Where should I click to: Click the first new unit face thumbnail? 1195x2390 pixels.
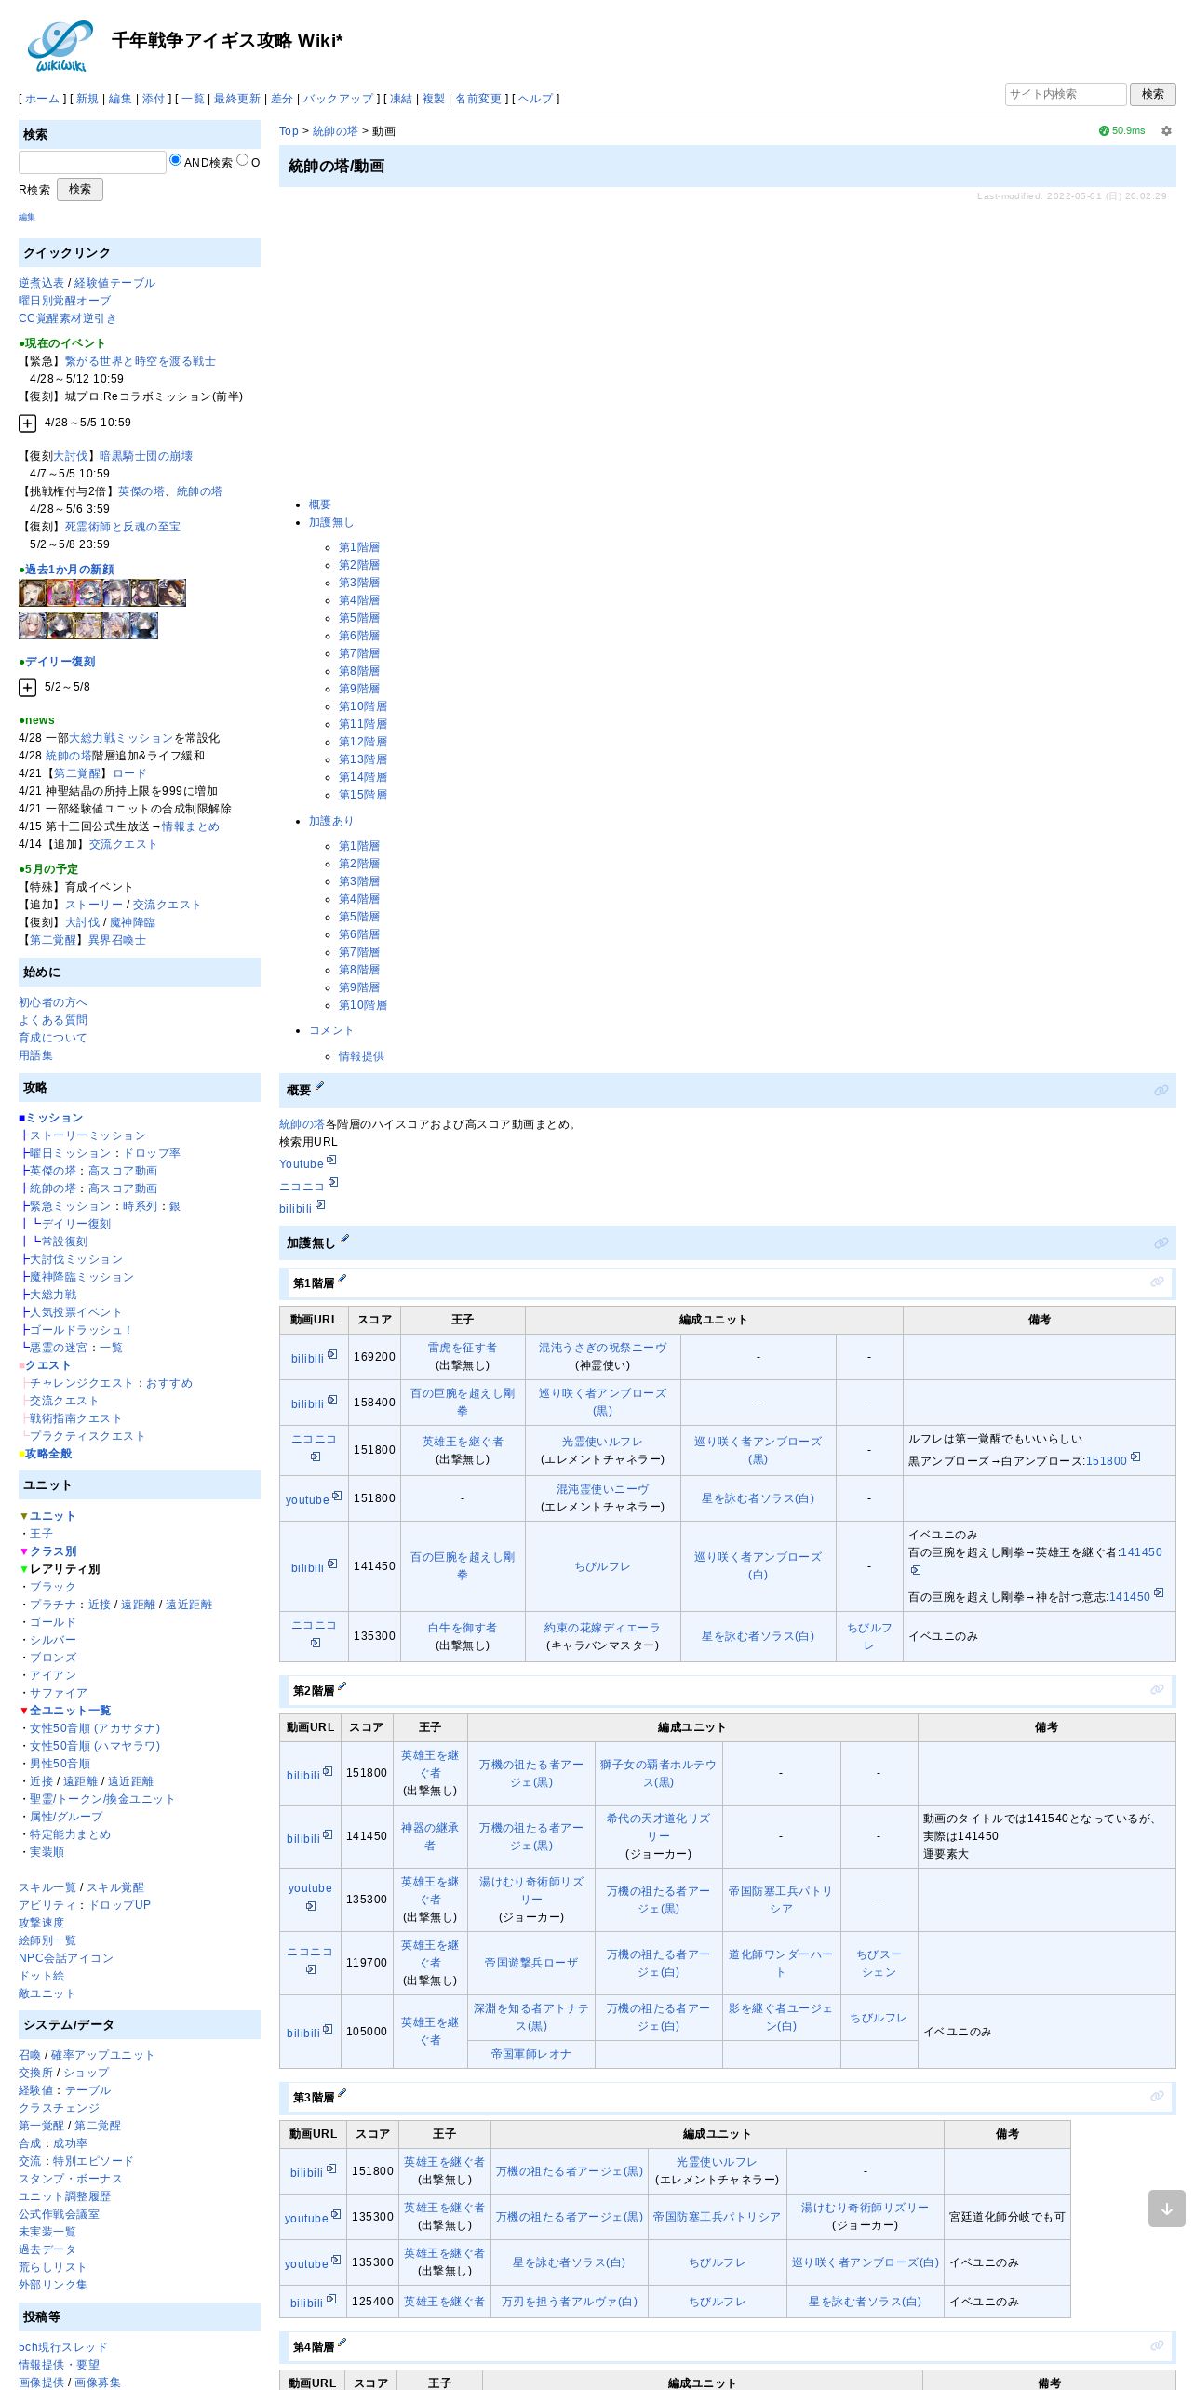coord(33,593)
